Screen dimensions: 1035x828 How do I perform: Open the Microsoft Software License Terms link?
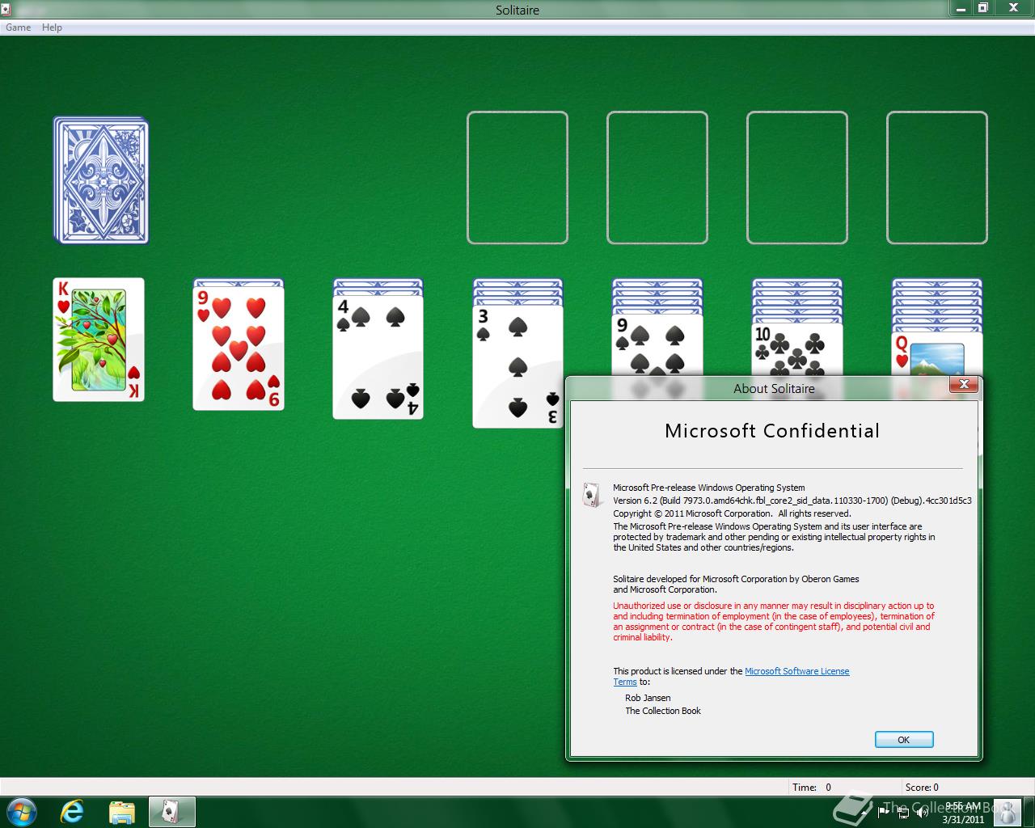point(796,671)
